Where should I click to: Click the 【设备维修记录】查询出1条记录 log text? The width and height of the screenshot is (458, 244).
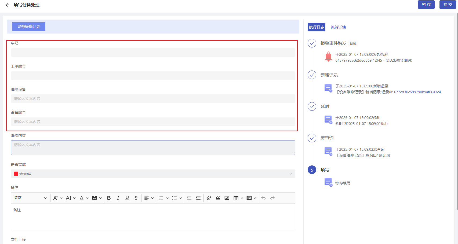pos(363,155)
